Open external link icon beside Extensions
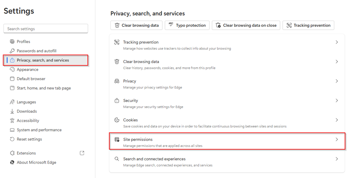 tap(82, 153)
